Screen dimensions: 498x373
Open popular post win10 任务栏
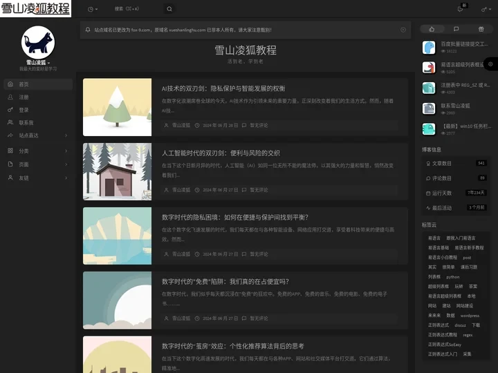466,126
